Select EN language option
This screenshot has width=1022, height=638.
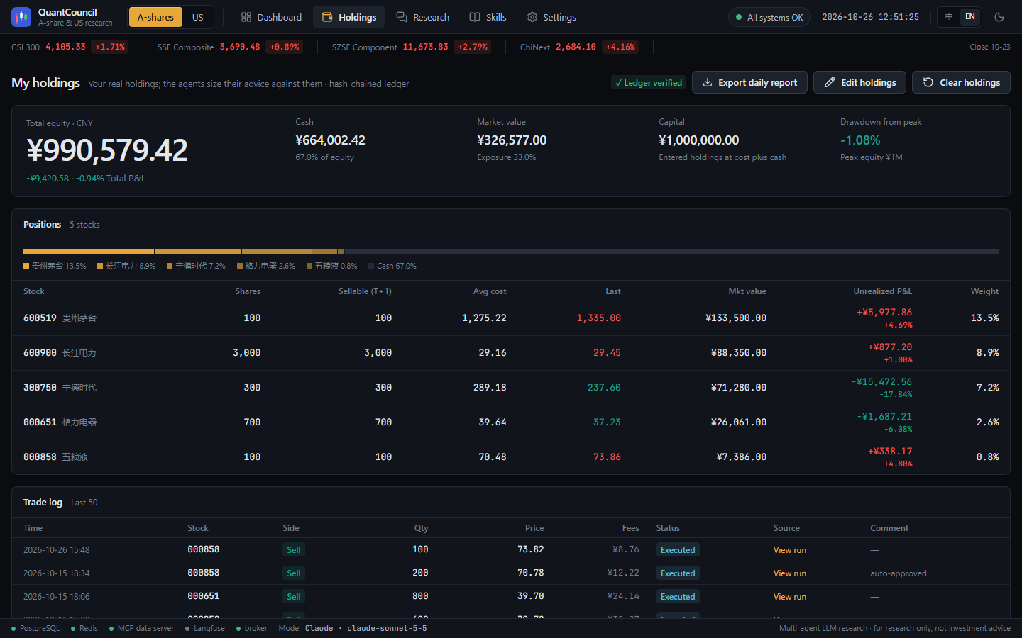(x=970, y=16)
